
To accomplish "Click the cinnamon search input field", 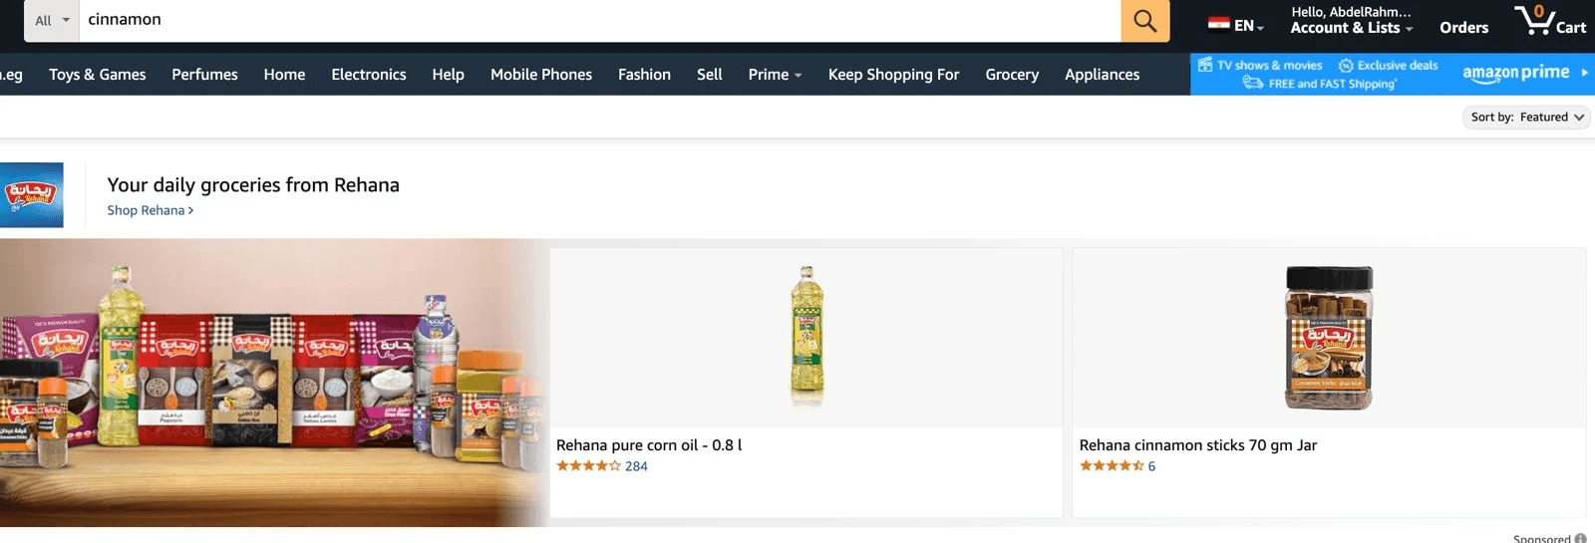I will pos(600,20).
